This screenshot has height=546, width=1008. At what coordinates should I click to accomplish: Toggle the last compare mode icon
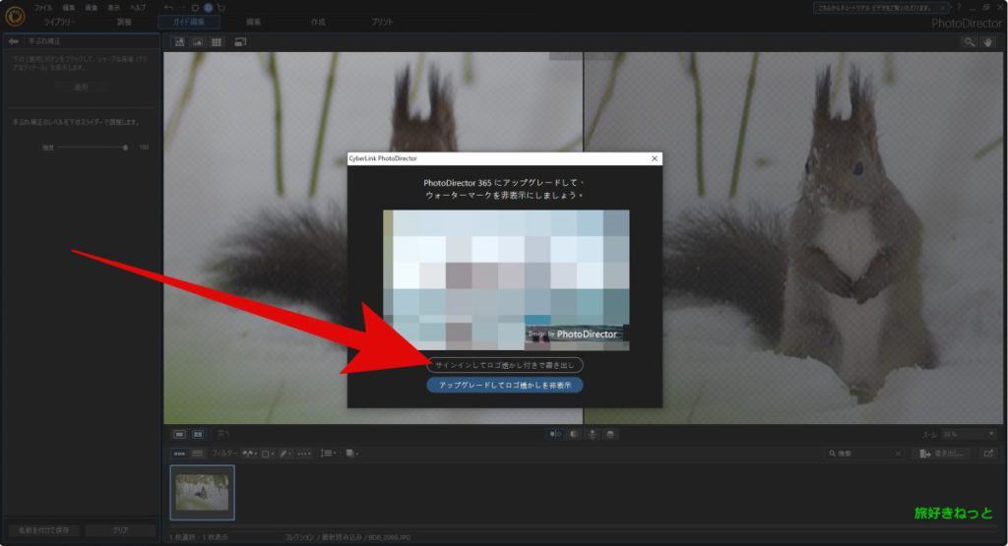click(x=610, y=434)
